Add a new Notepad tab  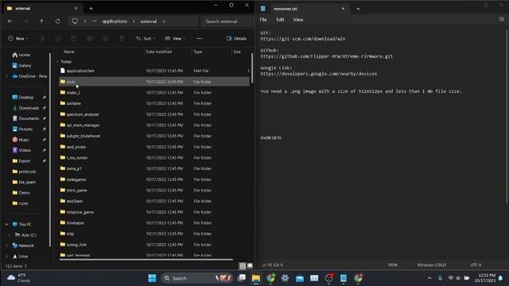pos(358,9)
